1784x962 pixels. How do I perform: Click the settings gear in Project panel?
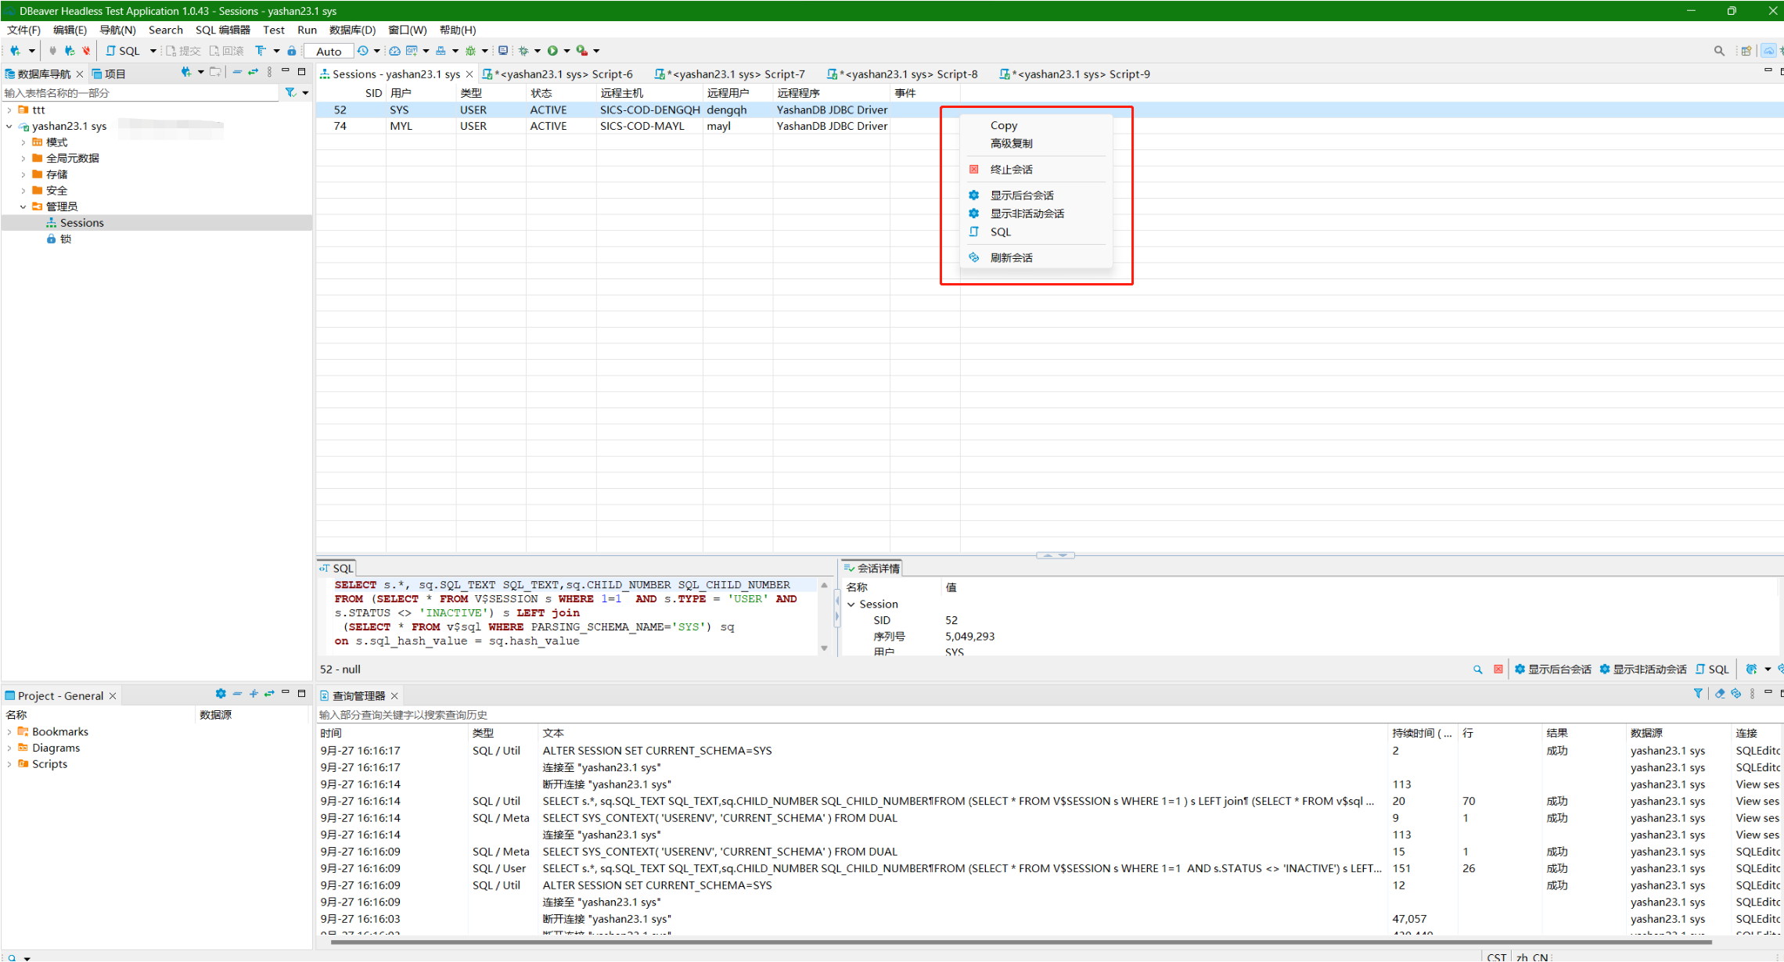tap(221, 694)
